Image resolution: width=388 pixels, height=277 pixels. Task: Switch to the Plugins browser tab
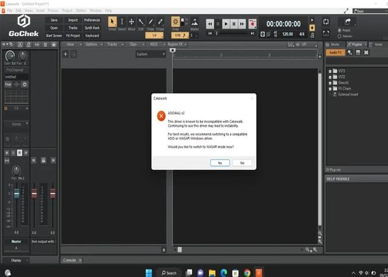coord(356,45)
